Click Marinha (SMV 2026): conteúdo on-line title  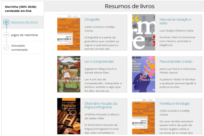click(21, 9)
